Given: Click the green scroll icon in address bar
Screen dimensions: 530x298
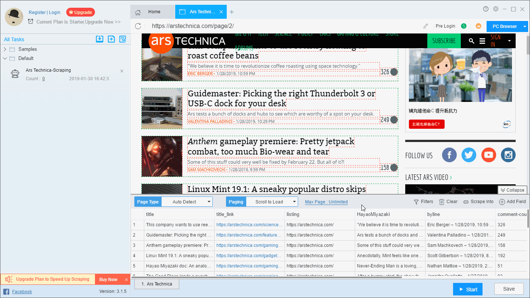Looking at the screenshot, I should [464, 26].
